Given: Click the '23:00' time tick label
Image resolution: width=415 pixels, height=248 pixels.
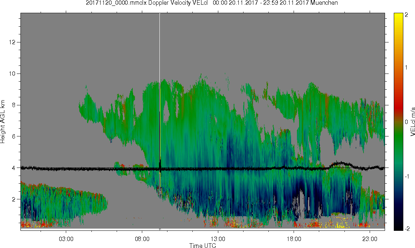Looking at the screenshot, I should point(370,239).
